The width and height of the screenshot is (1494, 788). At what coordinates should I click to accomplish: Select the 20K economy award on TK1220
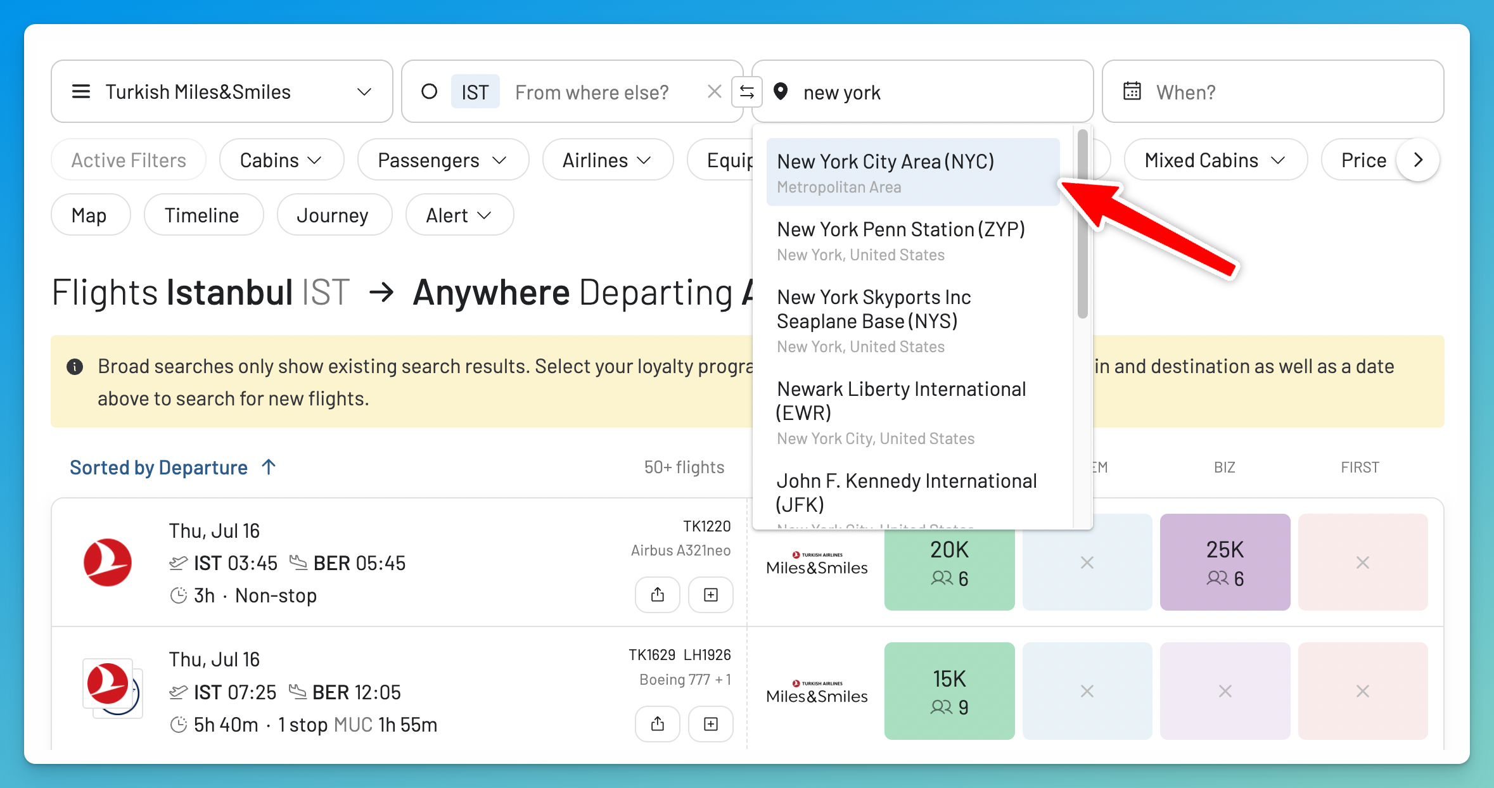[949, 562]
